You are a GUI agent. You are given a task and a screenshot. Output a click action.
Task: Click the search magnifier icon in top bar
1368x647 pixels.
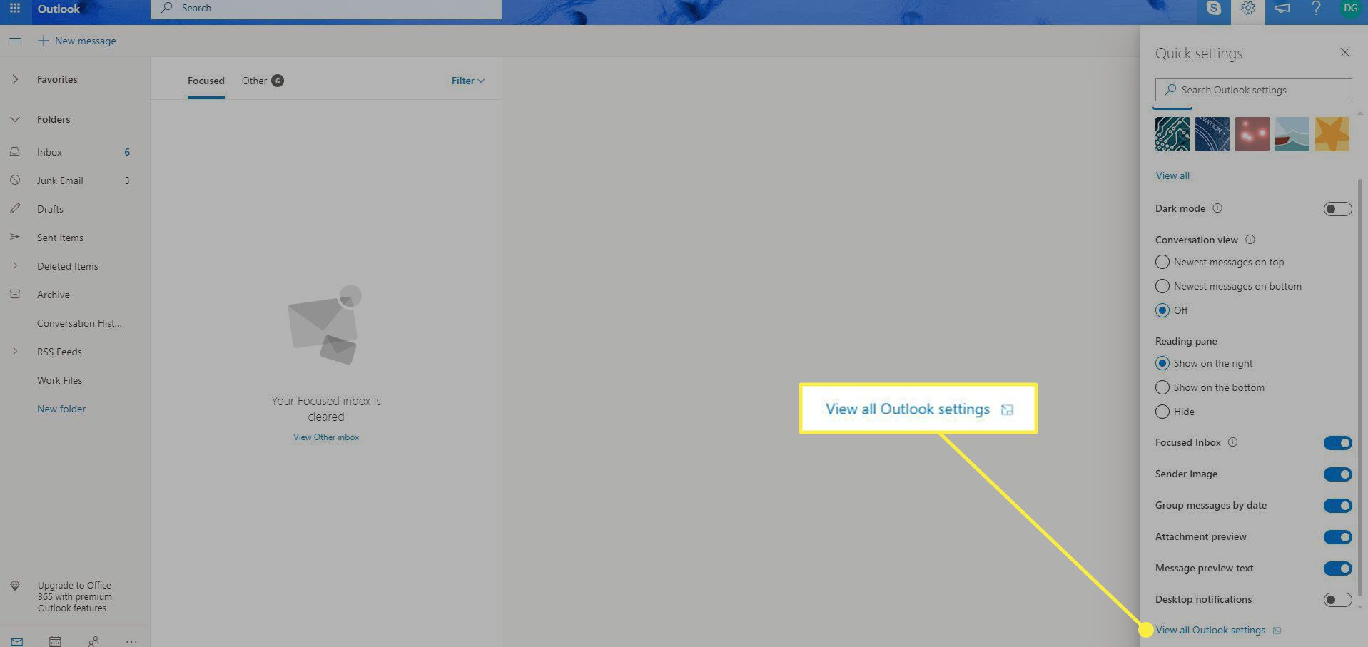[x=166, y=8]
